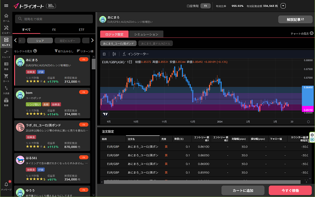
Task: Click the search magnifier icon
Action: pos(20,18)
